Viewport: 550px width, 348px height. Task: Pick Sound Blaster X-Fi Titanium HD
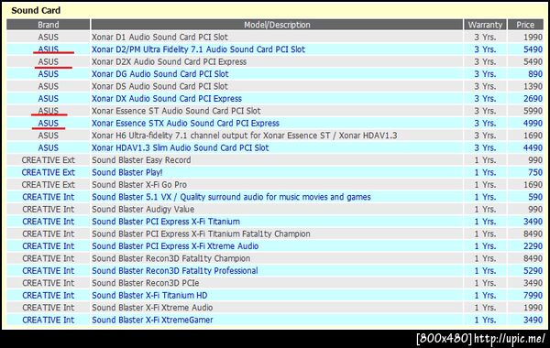(149, 295)
